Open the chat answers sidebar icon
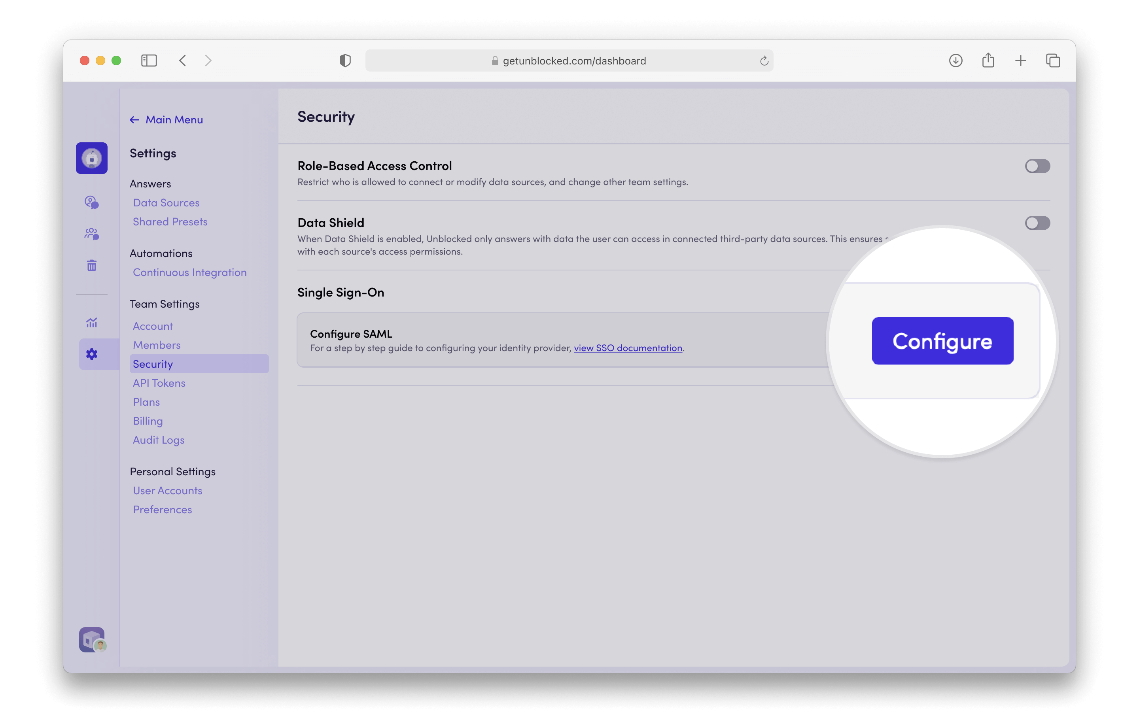Viewport: 1139px width, 720px height. click(x=91, y=202)
